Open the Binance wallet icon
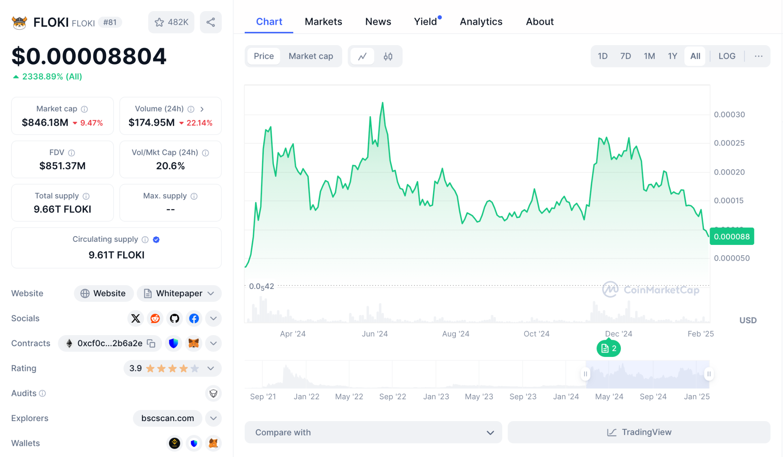The width and height of the screenshot is (783, 457). [175, 443]
